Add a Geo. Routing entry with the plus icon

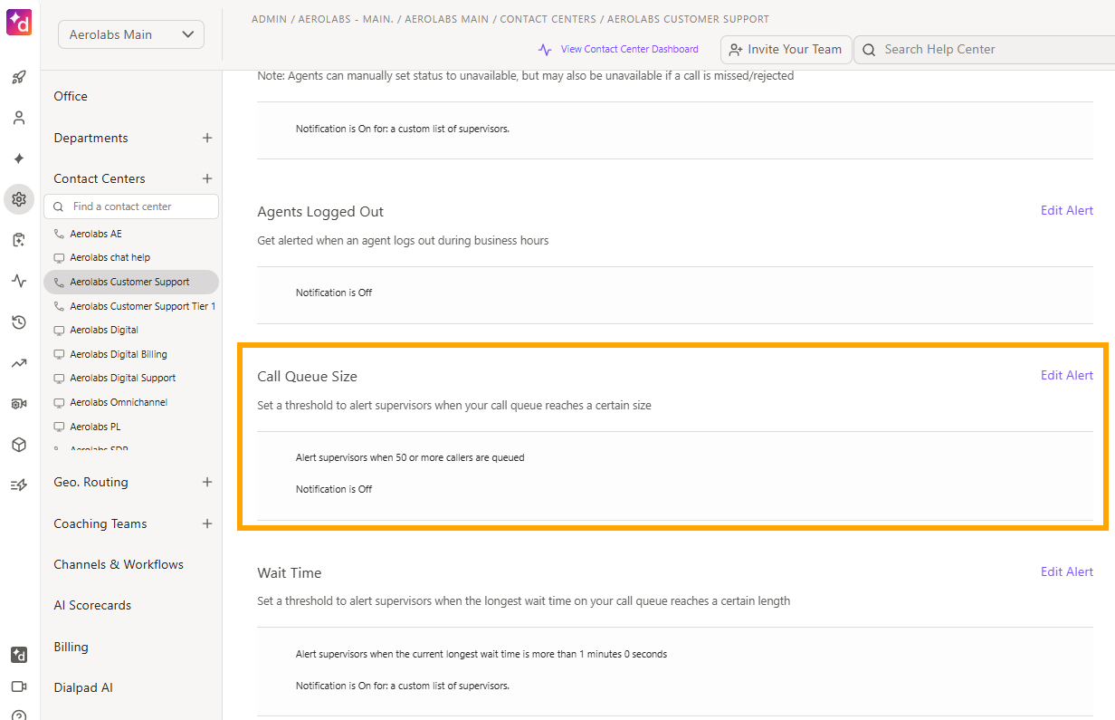[x=207, y=482]
